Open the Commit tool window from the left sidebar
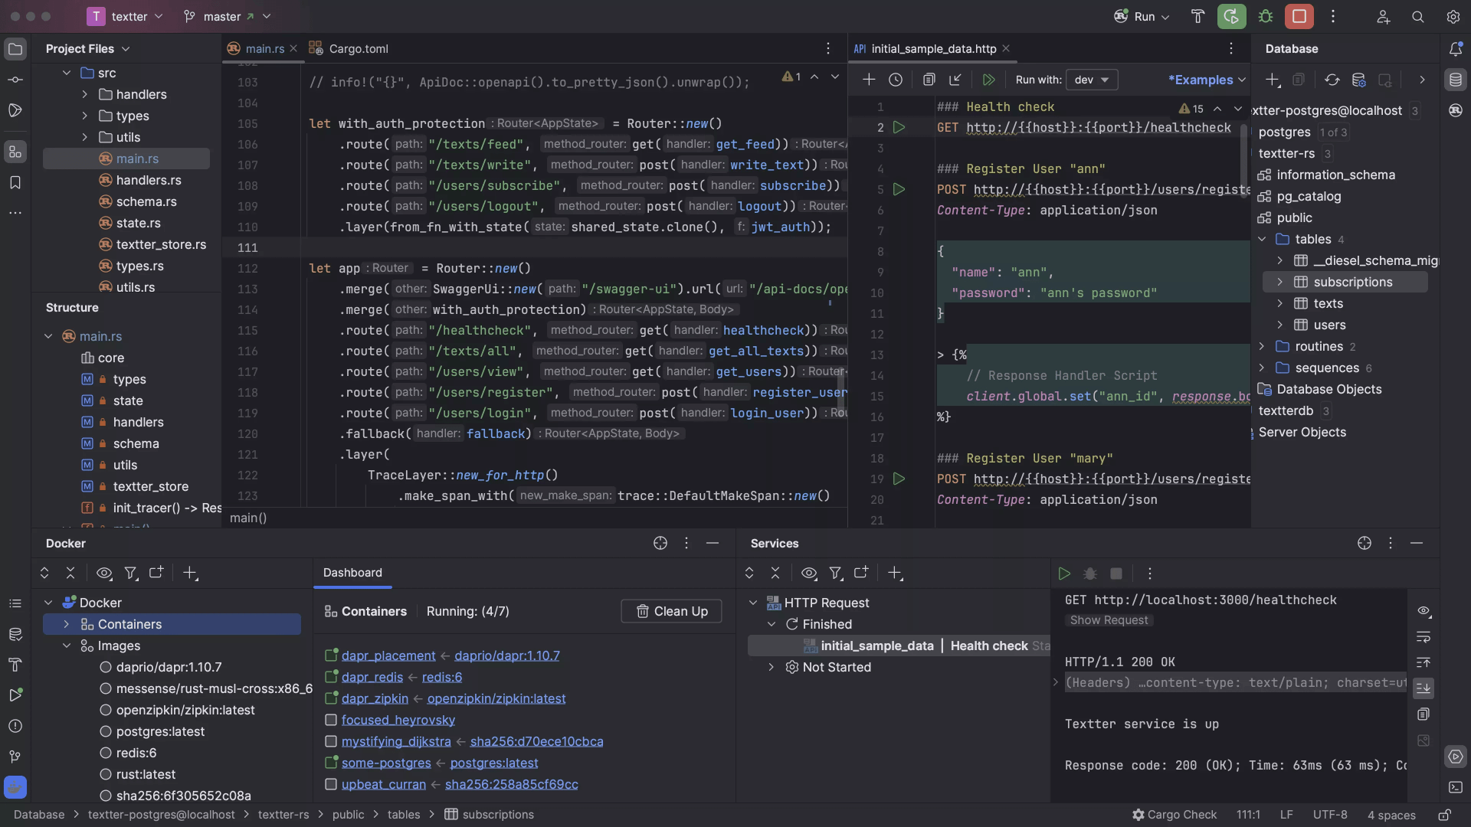This screenshot has height=827, width=1471. [15, 79]
